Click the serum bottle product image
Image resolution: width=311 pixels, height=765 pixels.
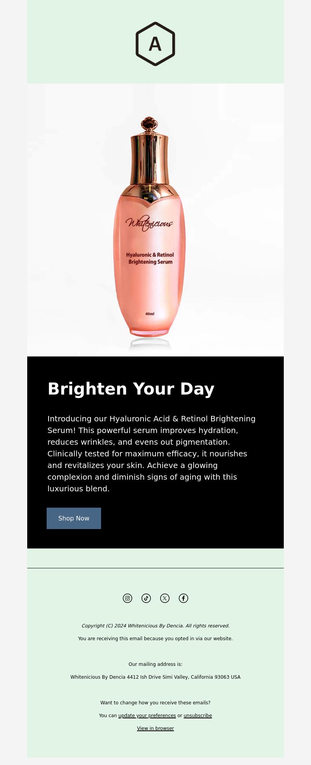[155, 220]
